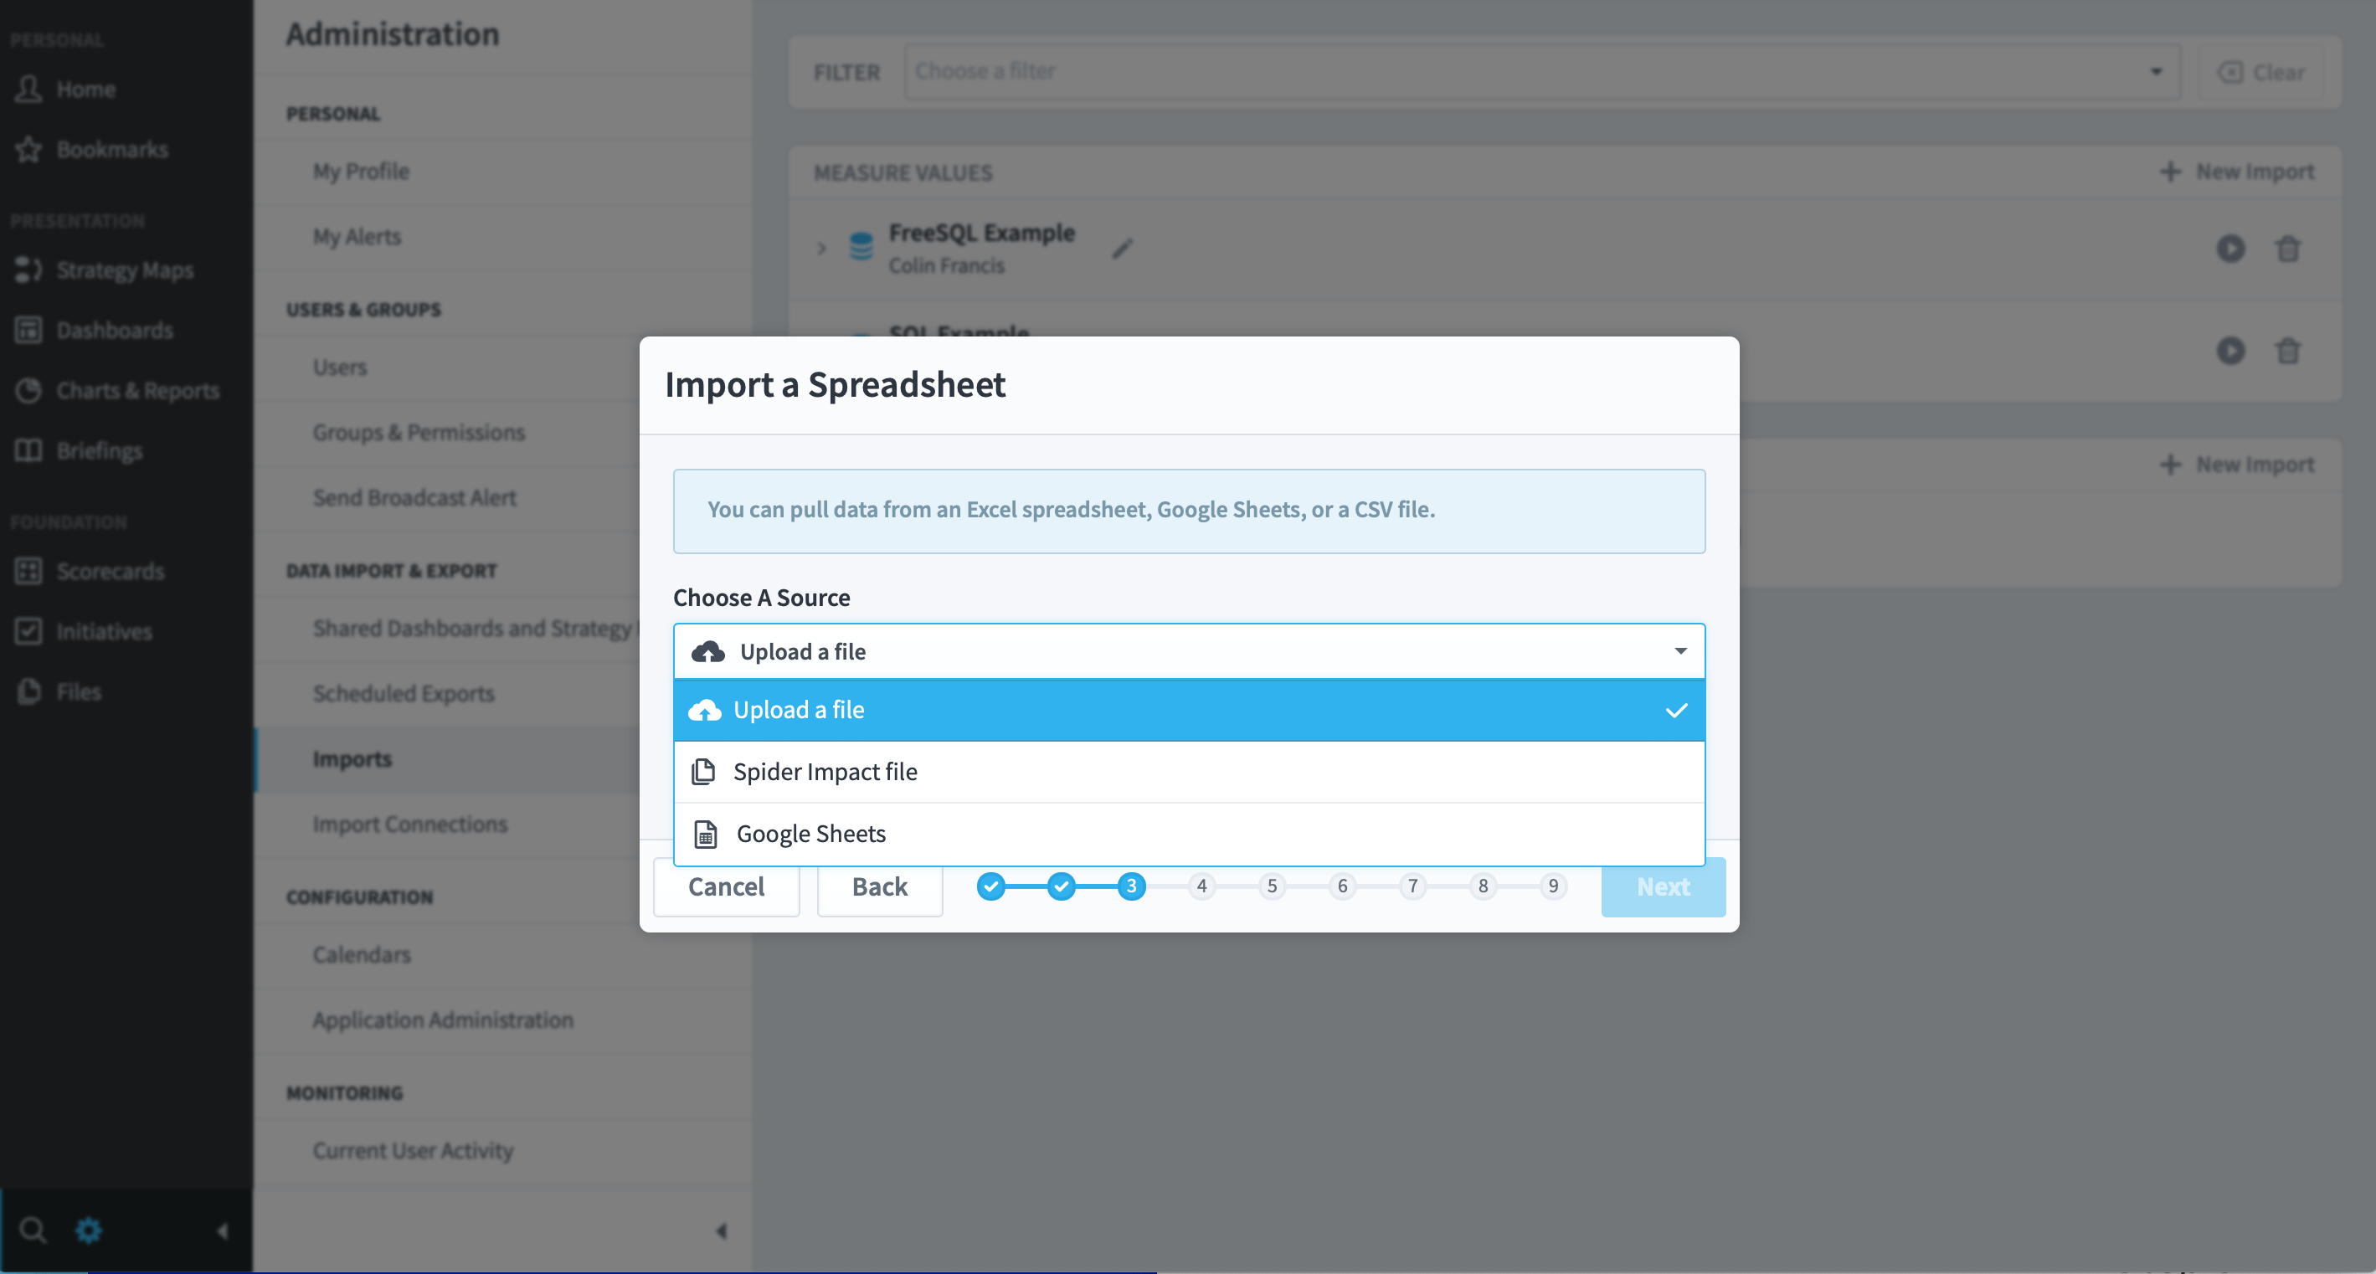The image size is (2376, 1274).
Task: Open Current User Activity page
Action: pos(502,1151)
